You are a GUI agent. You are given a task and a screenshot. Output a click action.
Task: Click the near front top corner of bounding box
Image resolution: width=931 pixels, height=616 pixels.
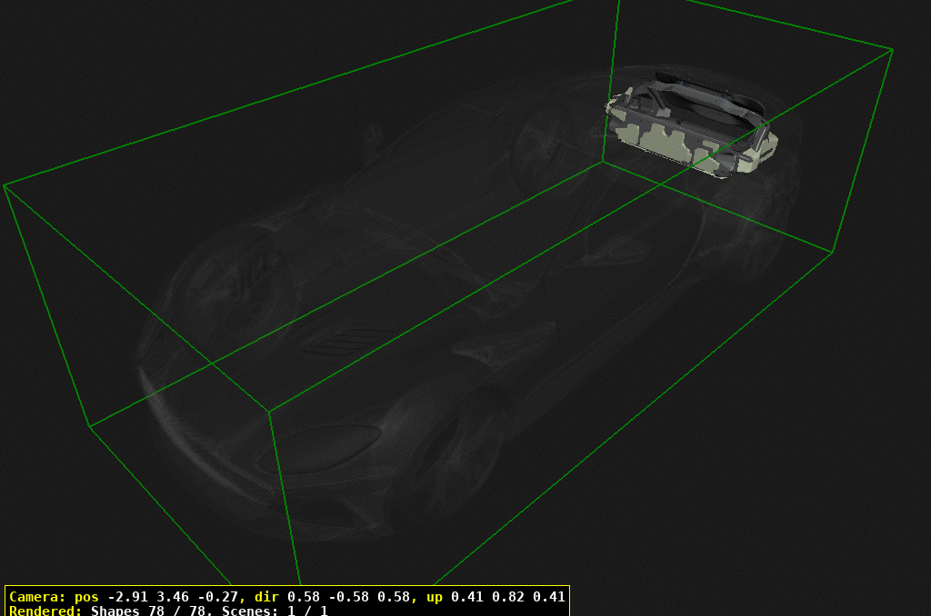click(x=269, y=411)
